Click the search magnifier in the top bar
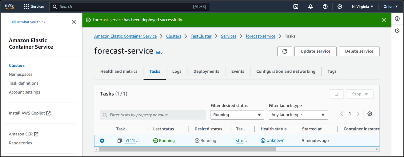The height and width of the screenshot is (157, 404). click(x=55, y=6)
